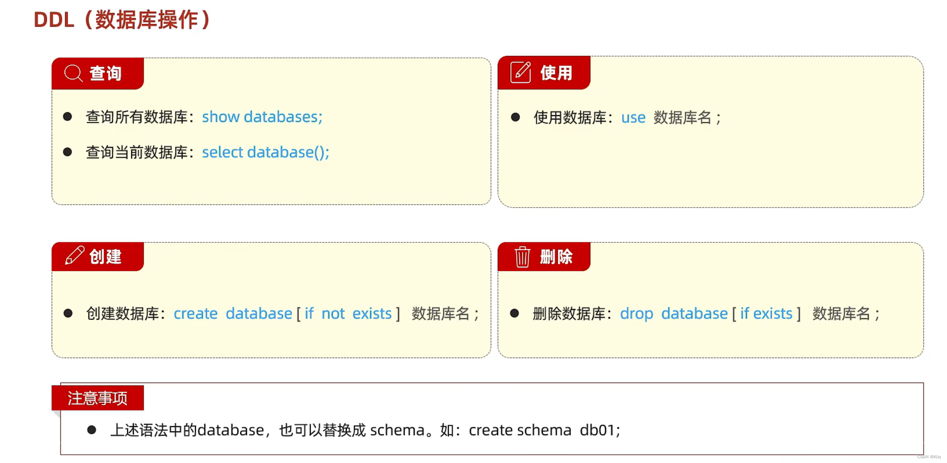Click the command text show databases;
The image size is (947, 463).
coord(262,117)
